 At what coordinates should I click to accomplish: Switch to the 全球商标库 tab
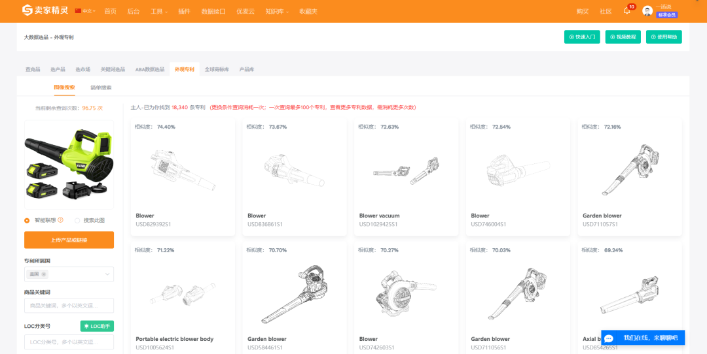click(217, 69)
